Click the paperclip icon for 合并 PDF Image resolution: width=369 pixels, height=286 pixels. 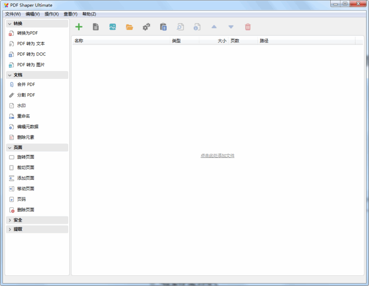click(11, 84)
